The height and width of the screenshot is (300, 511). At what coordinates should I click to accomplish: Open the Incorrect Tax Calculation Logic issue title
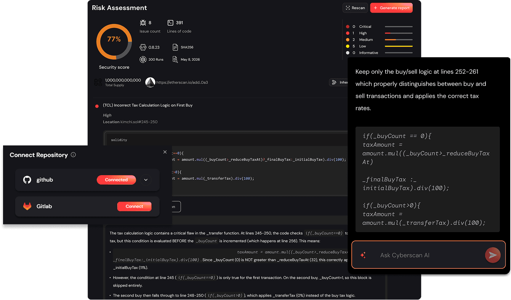click(148, 105)
